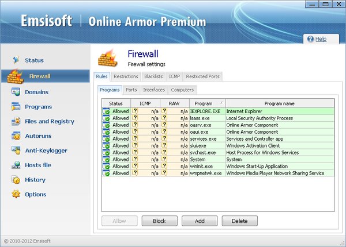Click the Files and Registry sidebar icon
Screen dimensions: 346x247
tap(16, 121)
